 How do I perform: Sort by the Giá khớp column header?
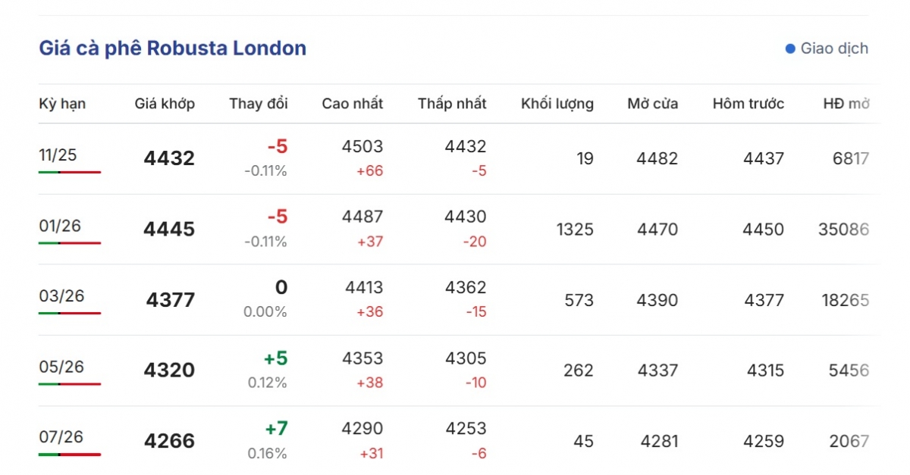coord(165,104)
